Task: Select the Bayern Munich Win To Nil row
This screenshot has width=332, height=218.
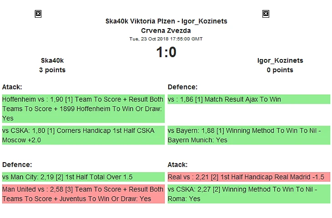Action: click(249, 135)
